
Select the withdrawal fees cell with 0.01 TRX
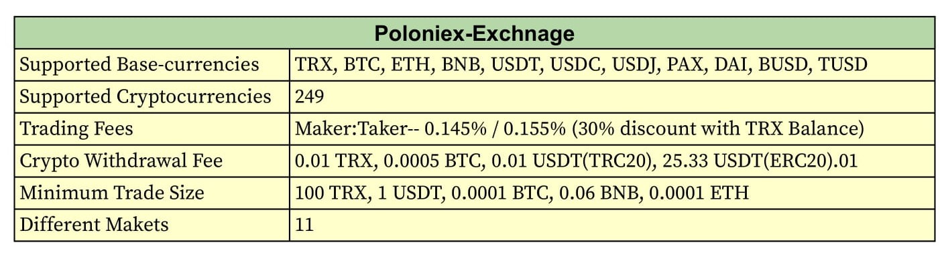click(x=612, y=161)
